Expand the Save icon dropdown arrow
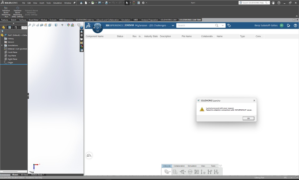Image resolution: width=299 pixels, height=180 pixels. pos(103,3)
